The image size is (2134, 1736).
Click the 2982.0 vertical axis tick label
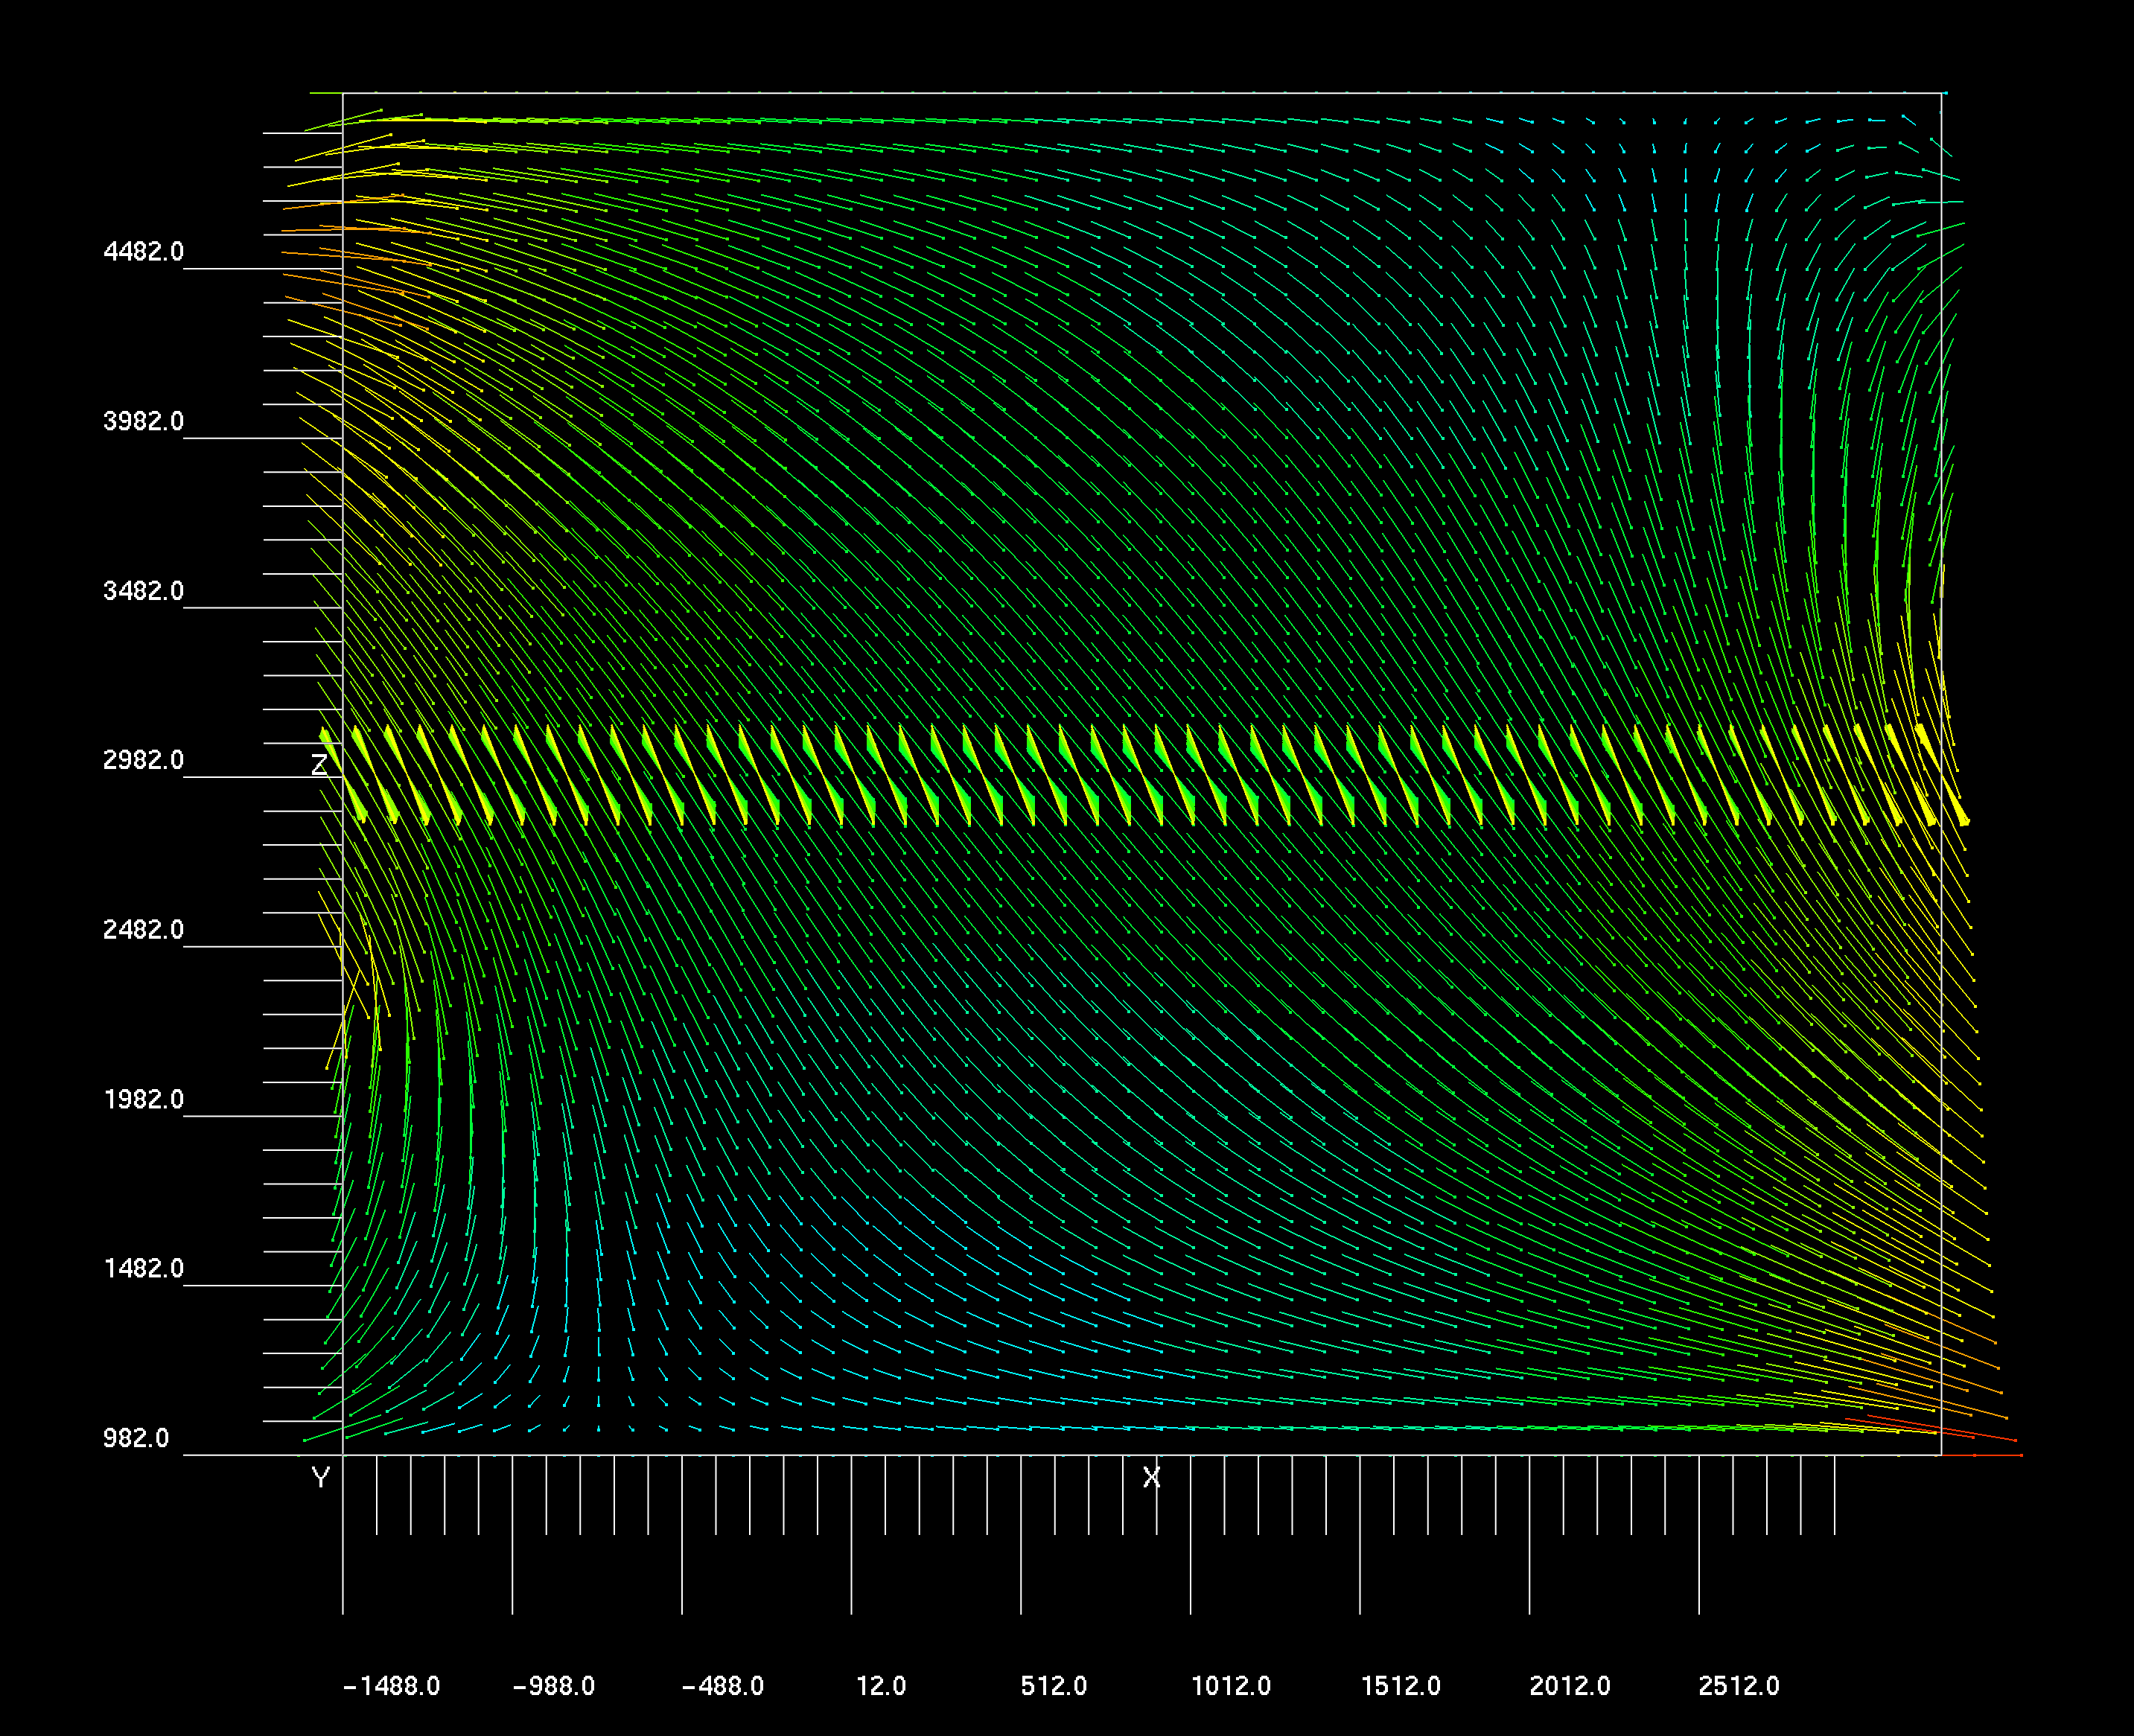pyautogui.click(x=145, y=760)
